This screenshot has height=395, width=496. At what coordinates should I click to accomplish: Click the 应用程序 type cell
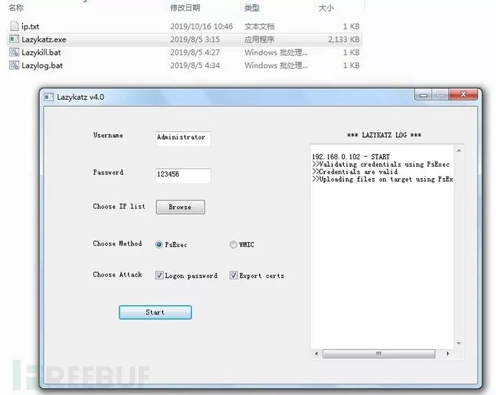(260, 39)
